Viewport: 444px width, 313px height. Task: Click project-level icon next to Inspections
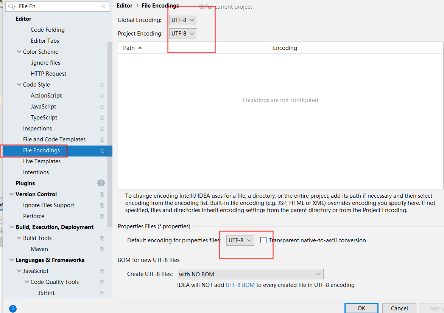coord(102,129)
